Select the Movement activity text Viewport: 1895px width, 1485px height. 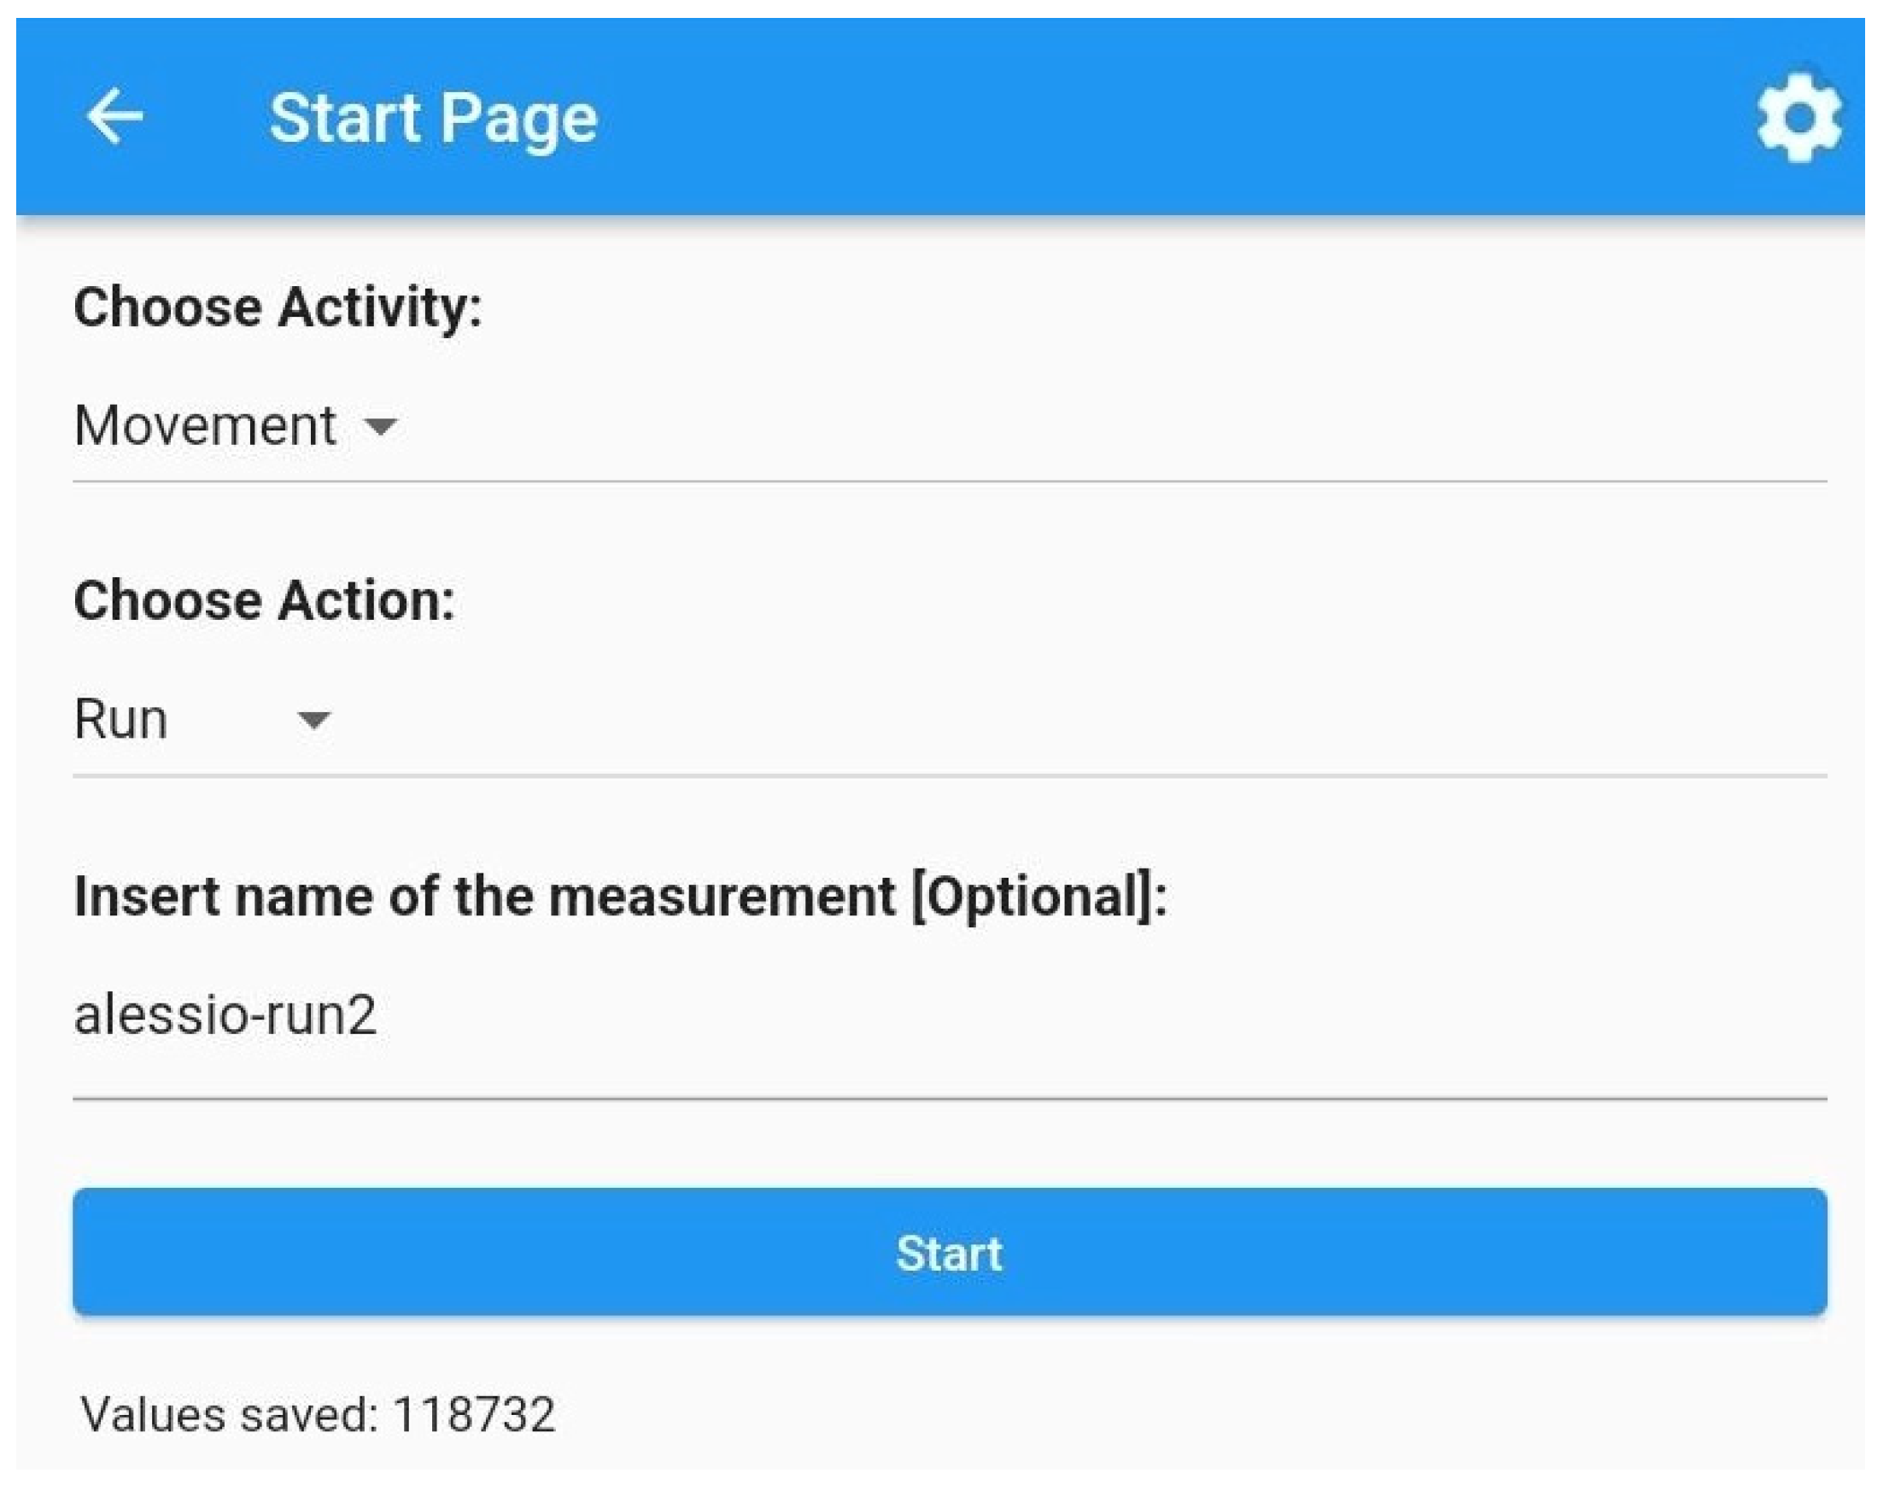[205, 426]
